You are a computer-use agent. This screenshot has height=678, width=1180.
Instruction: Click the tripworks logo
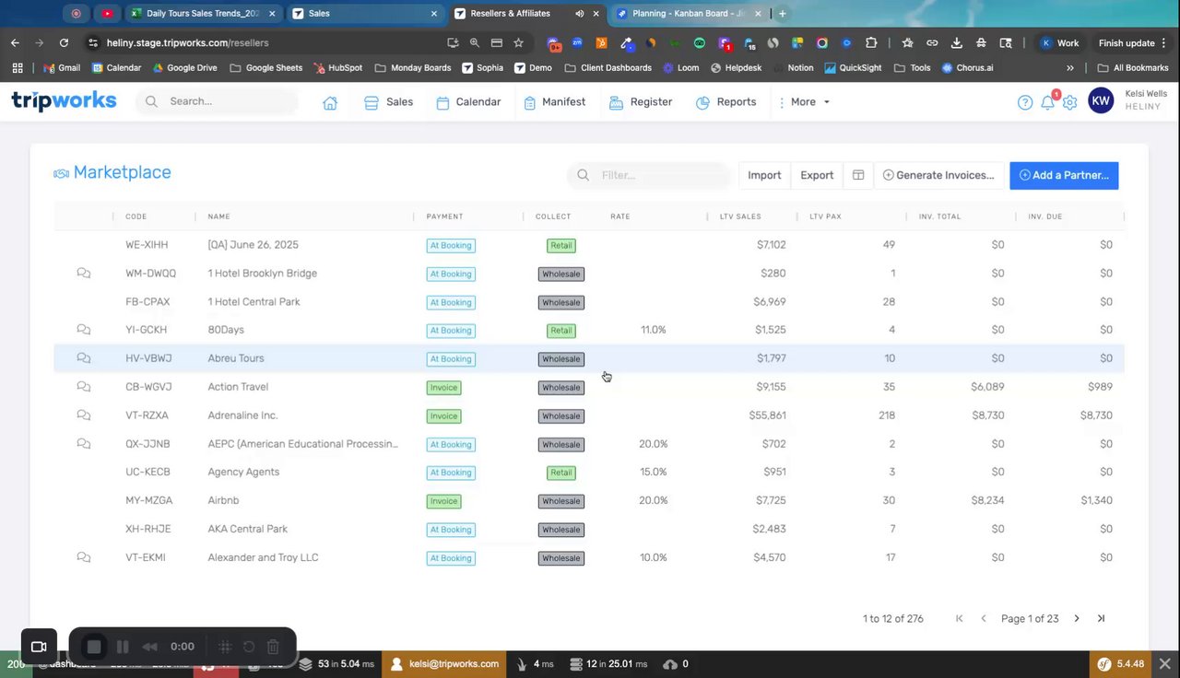[64, 101]
